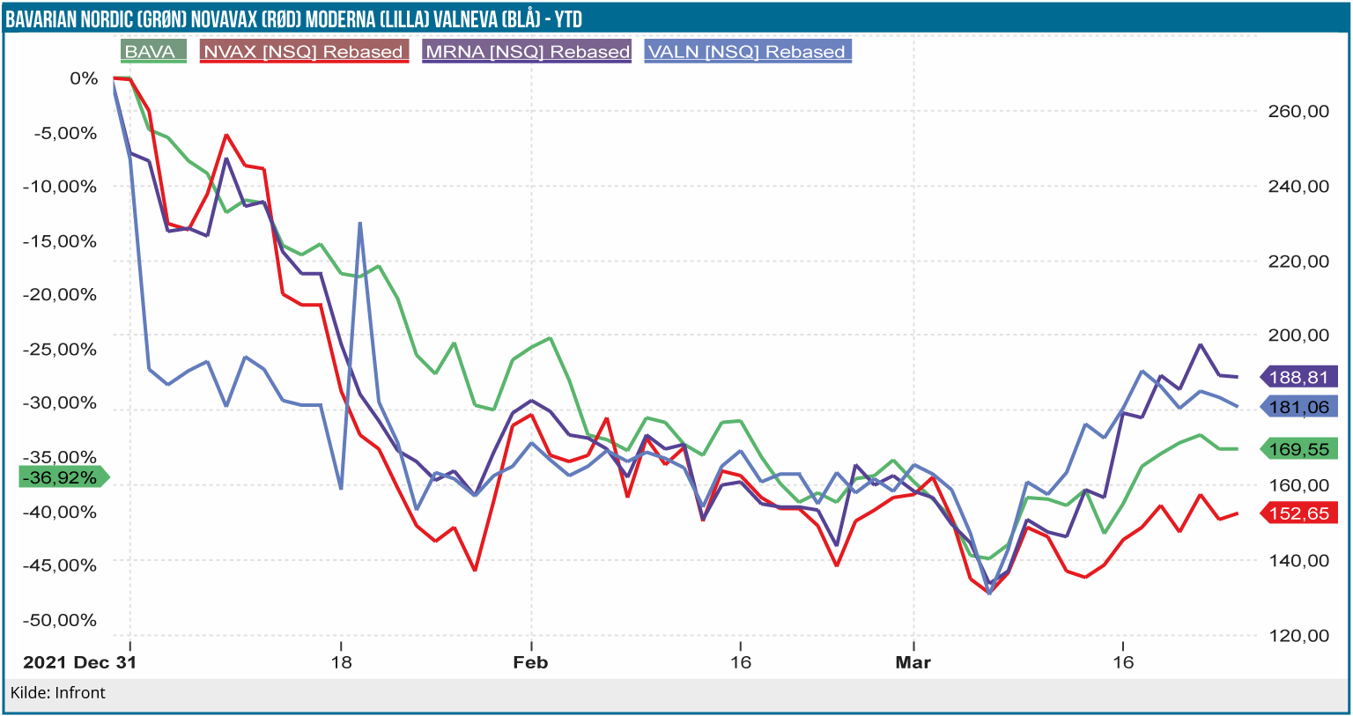
Task: Click the purple 188,81 price tag
Action: [x=1298, y=377]
